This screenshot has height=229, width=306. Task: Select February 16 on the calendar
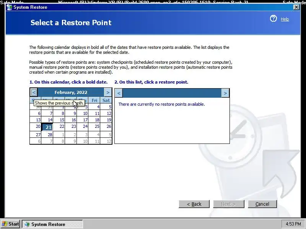[x=71, y=120]
